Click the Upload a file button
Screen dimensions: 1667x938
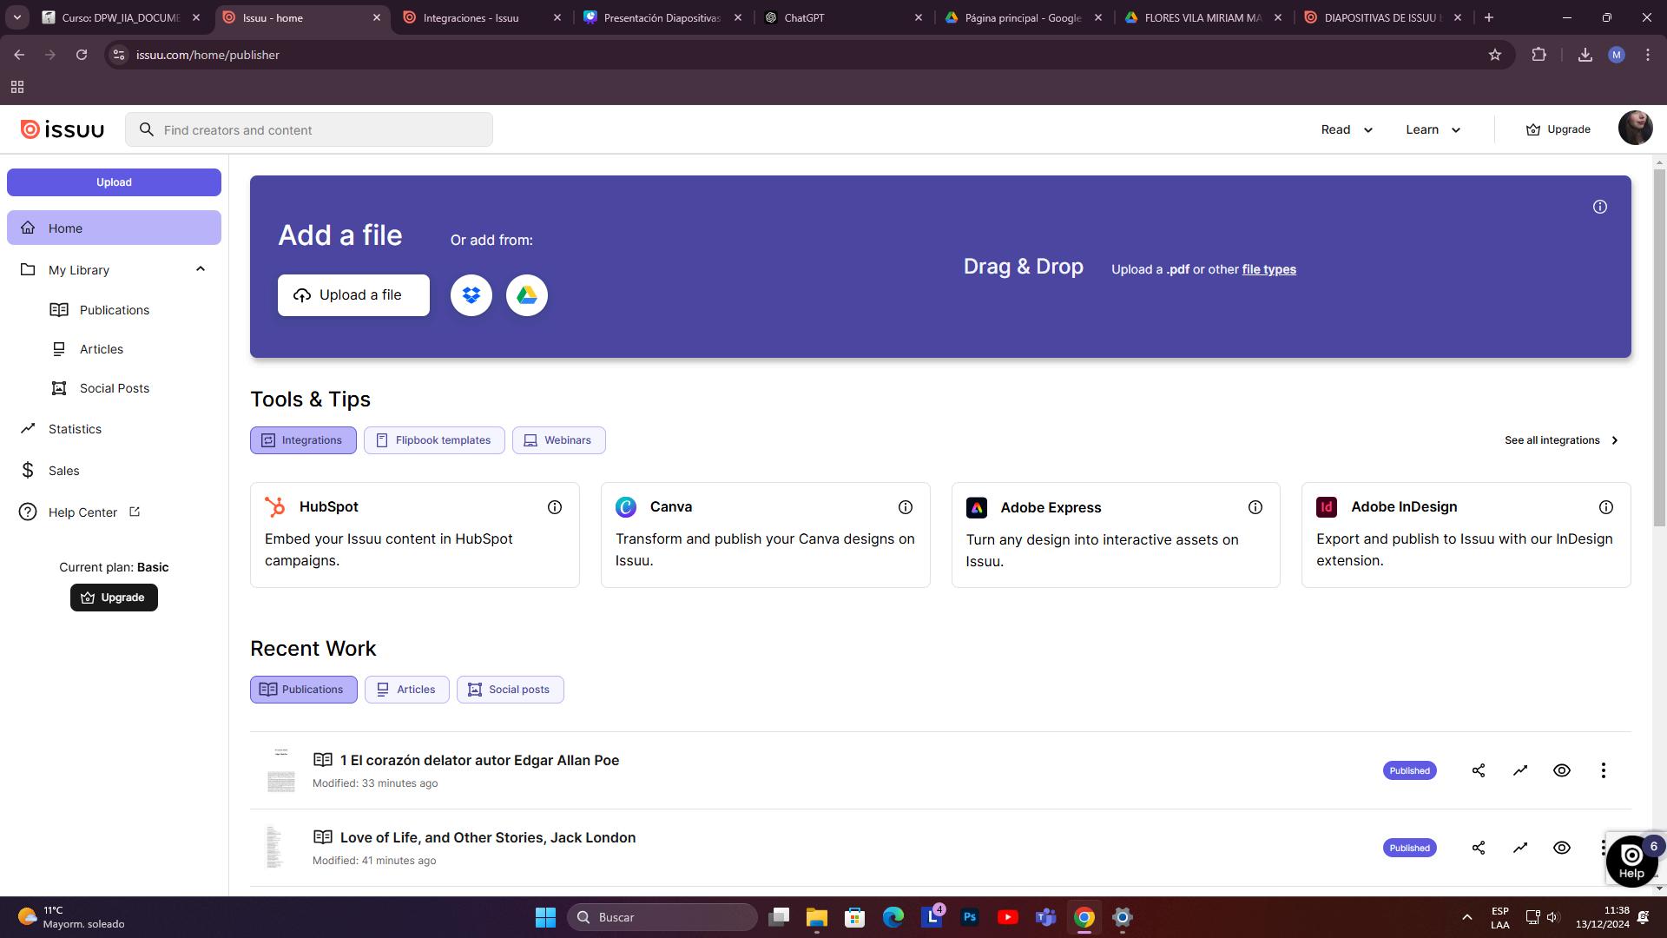point(353,295)
